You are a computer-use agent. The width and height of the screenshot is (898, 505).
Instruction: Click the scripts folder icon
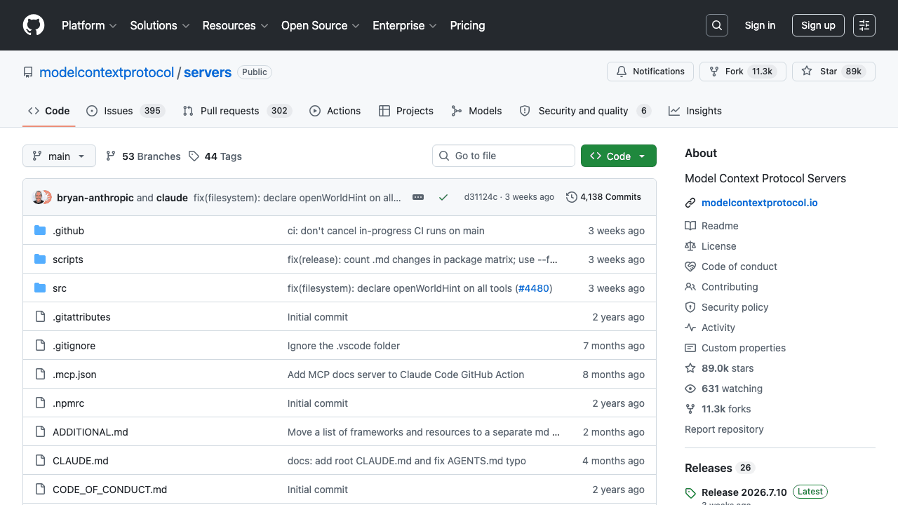pyautogui.click(x=40, y=260)
